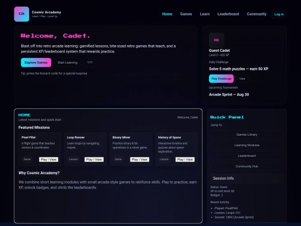Click the 'Status: Guest' text
This screenshot has height=226, width=301.
pos(219,187)
